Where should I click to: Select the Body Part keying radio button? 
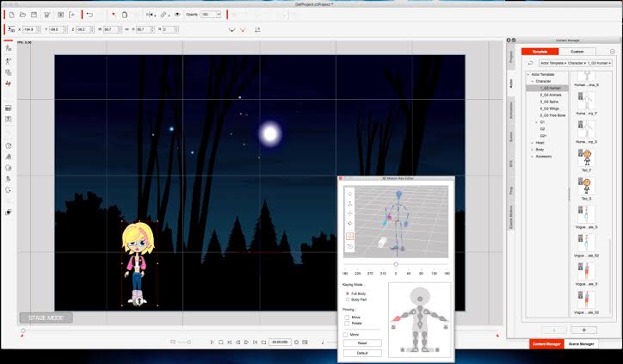tap(348, 299)
